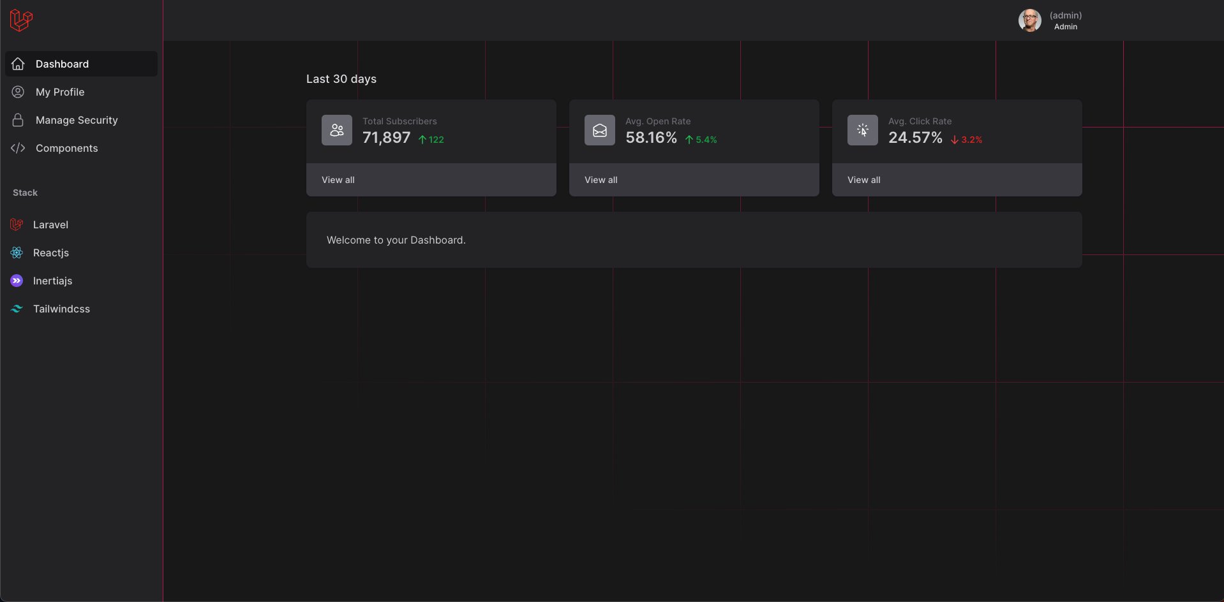Go to Manage Security page

coord(77,120)
